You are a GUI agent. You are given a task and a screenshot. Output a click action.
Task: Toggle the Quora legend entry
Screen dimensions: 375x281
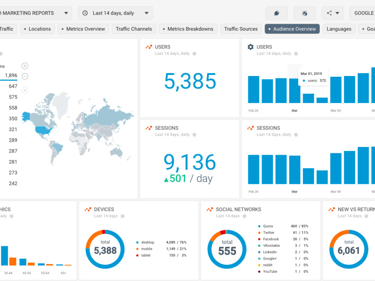click(283, 226)
